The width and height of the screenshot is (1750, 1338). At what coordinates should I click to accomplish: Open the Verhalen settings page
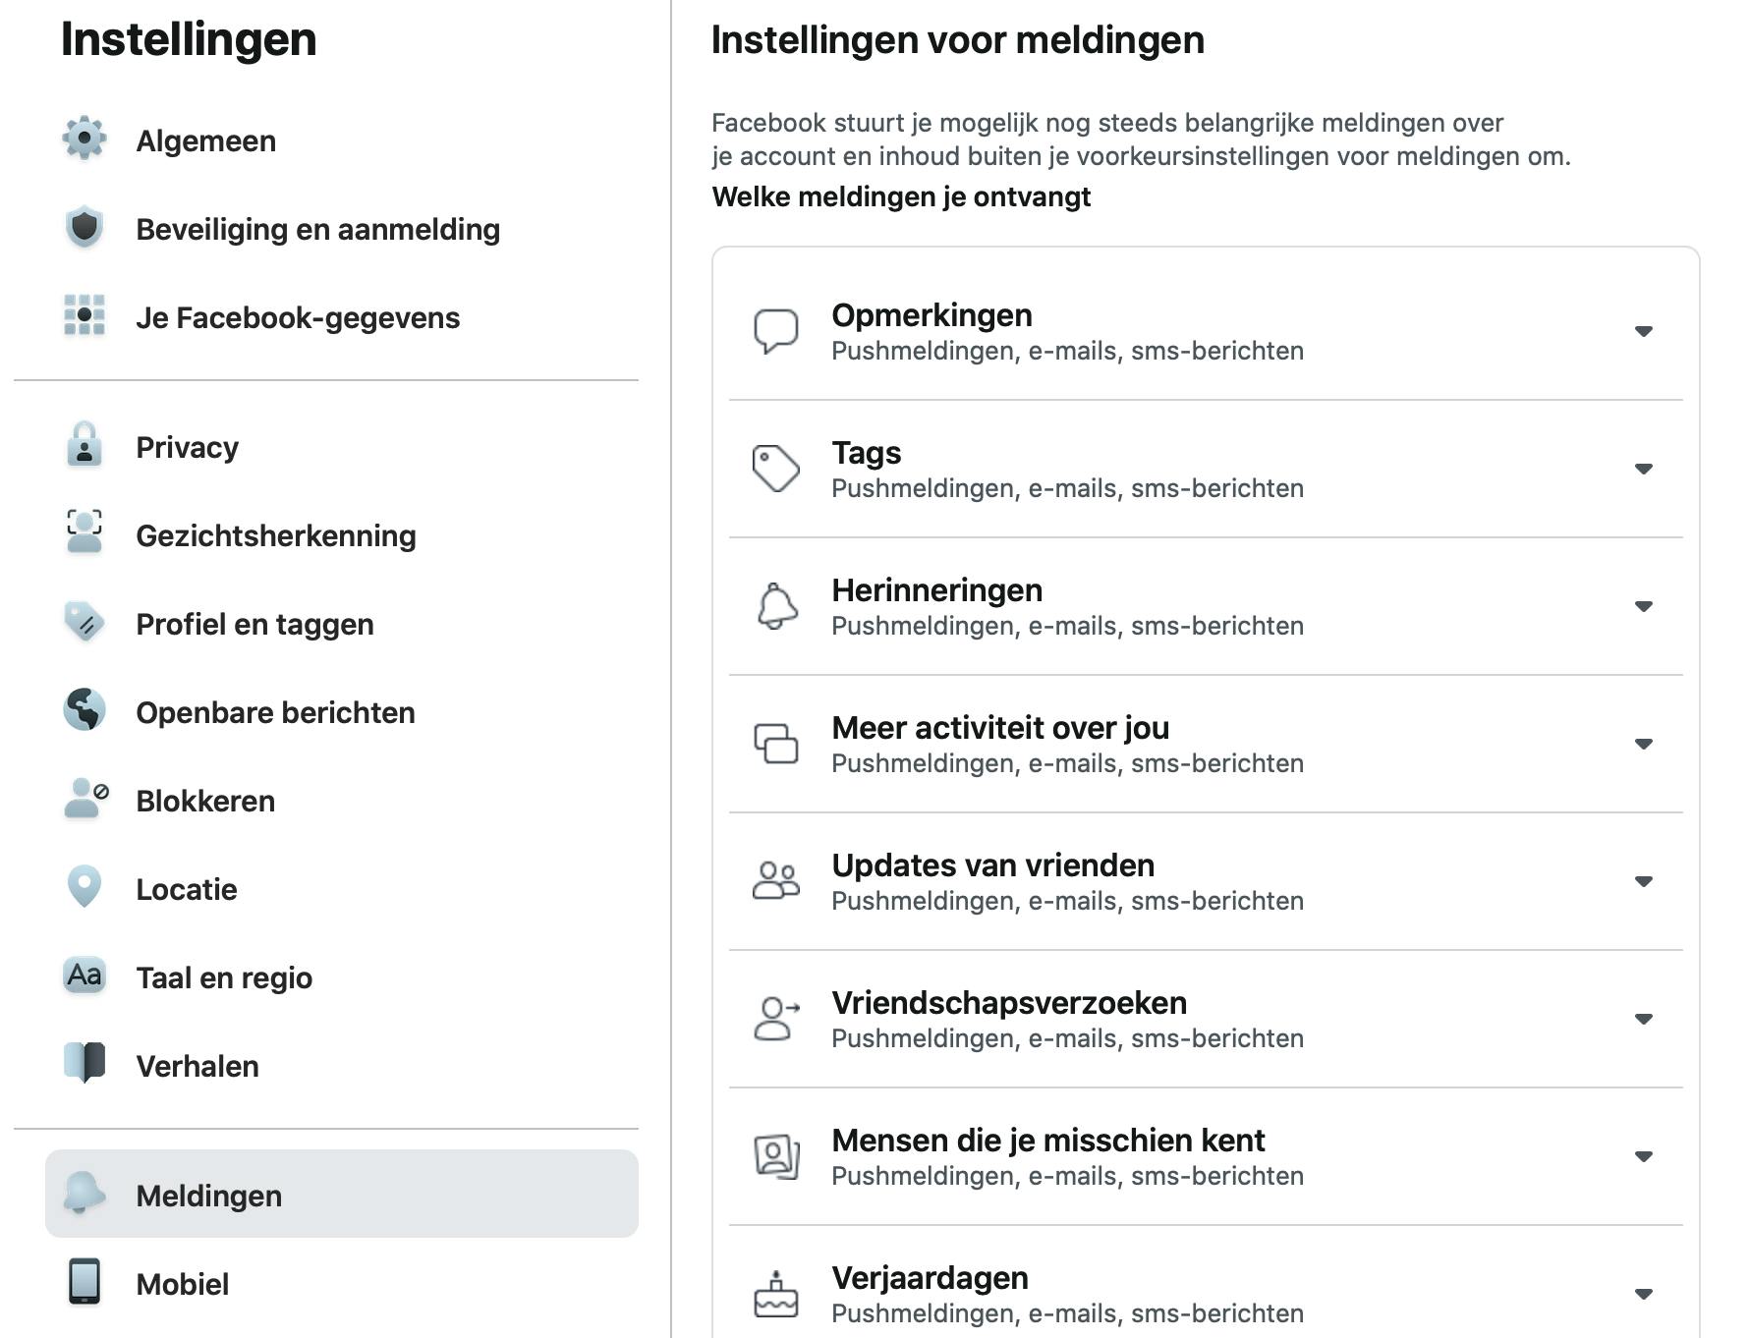[198, 1067]
